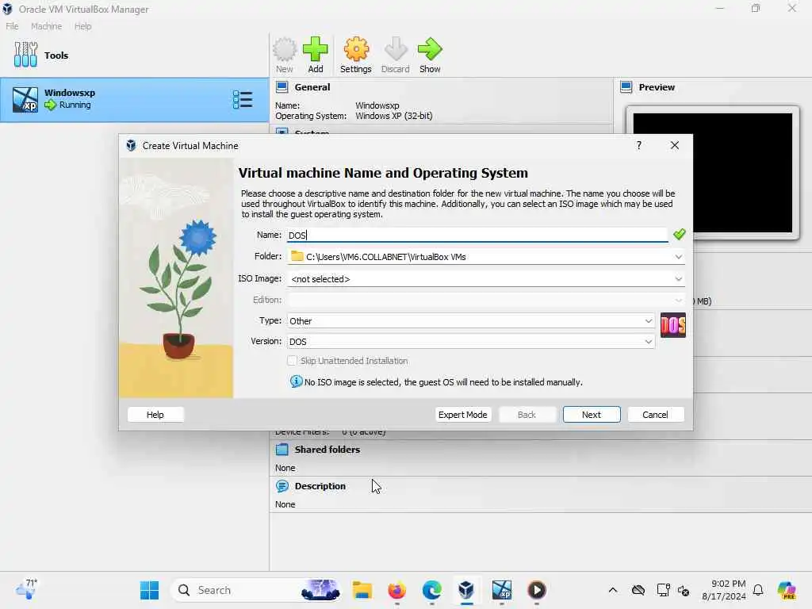Launch Microsoft Edge from taskbar

(x=431, y=590)
